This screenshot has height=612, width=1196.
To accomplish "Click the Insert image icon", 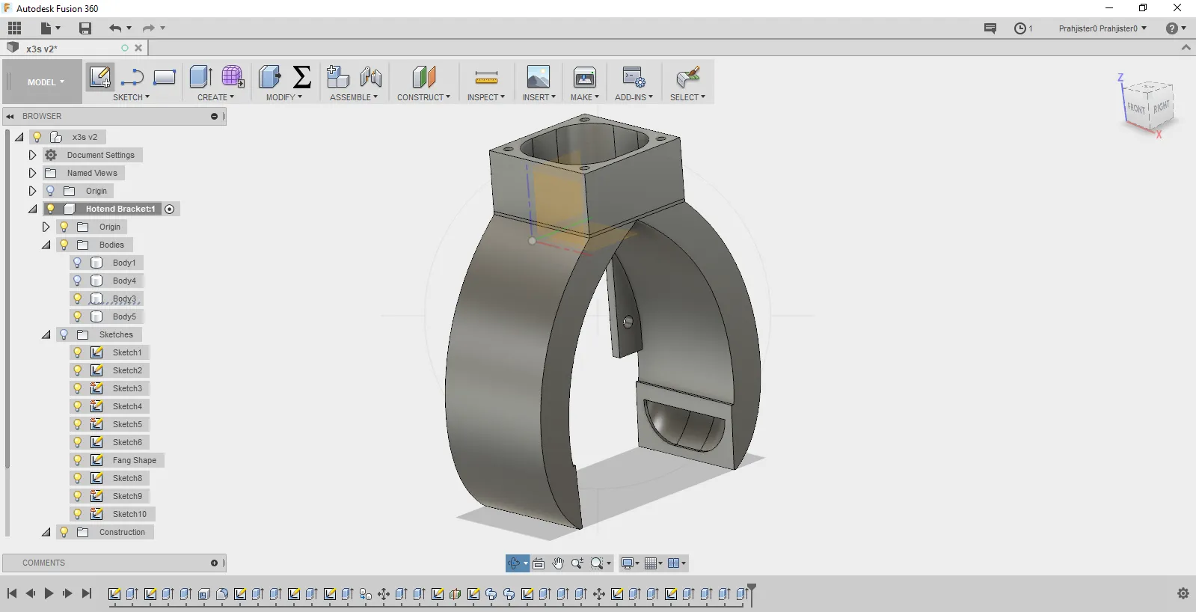I will click(538, 77).
